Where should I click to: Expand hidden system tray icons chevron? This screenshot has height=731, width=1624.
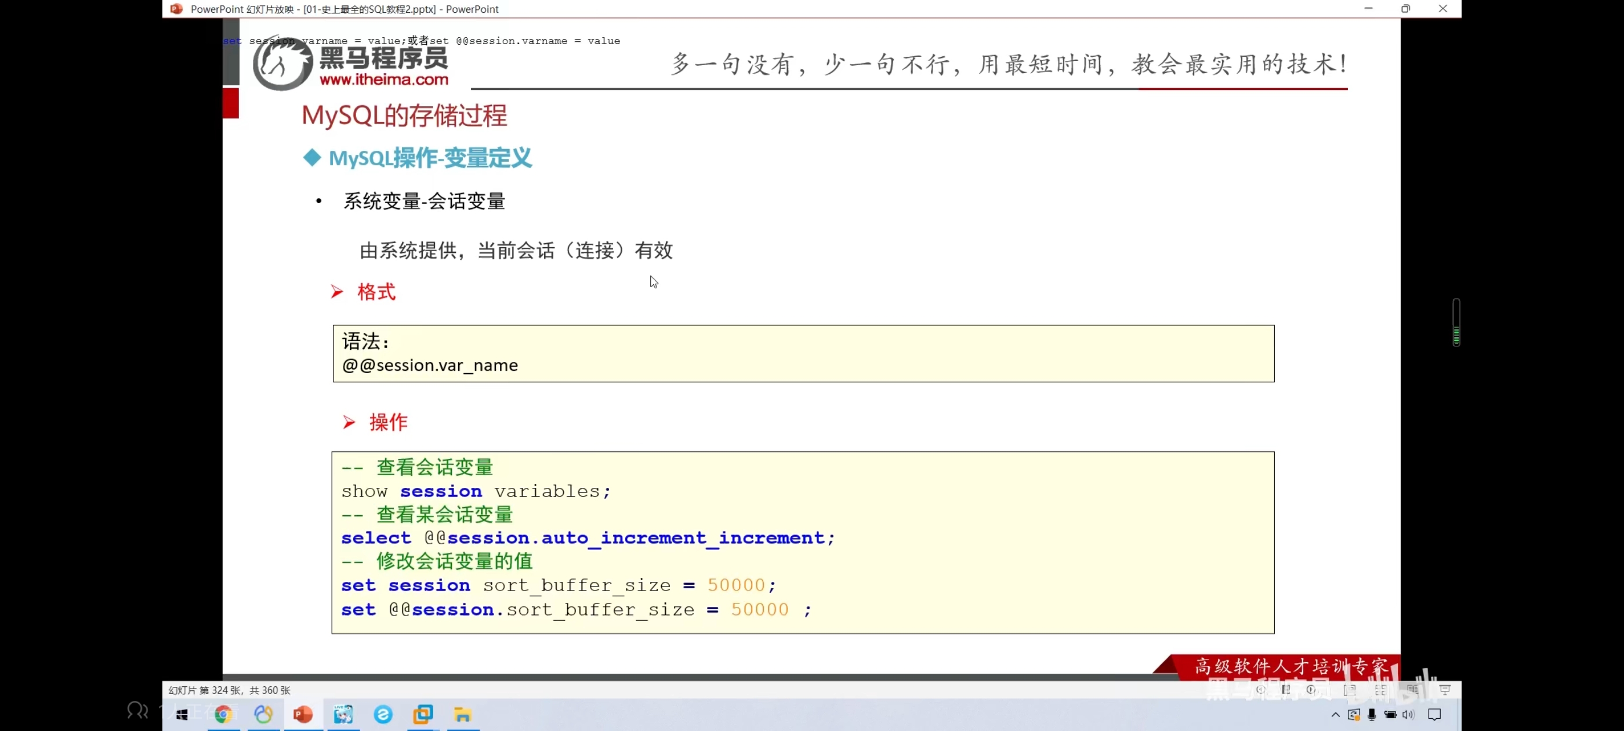1335,715
